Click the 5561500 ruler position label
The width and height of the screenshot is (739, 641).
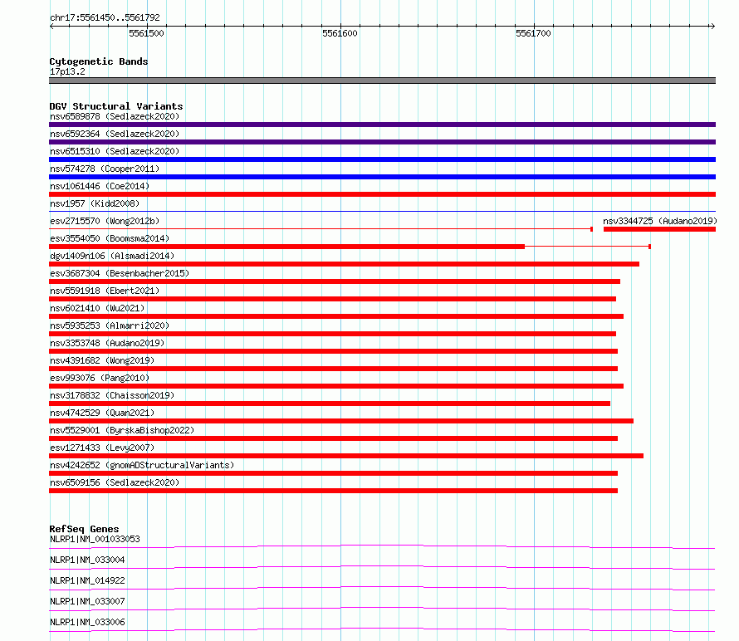pyautogui.click(x=147, y=33)
